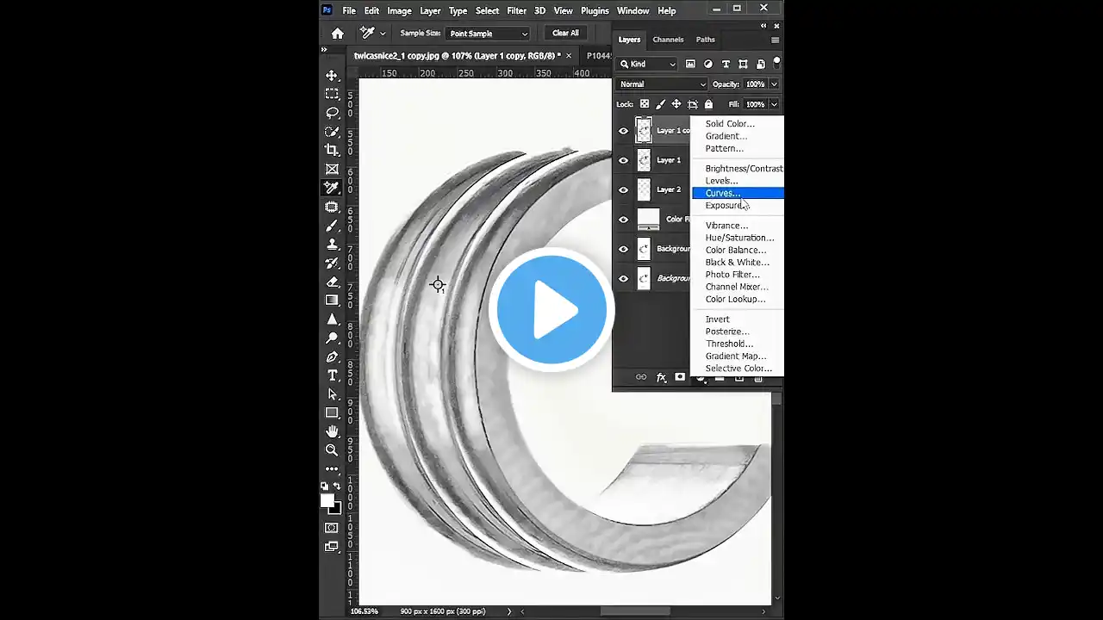Toggle visibility of Color Fill layer
1103x620 pixels.
624,220
